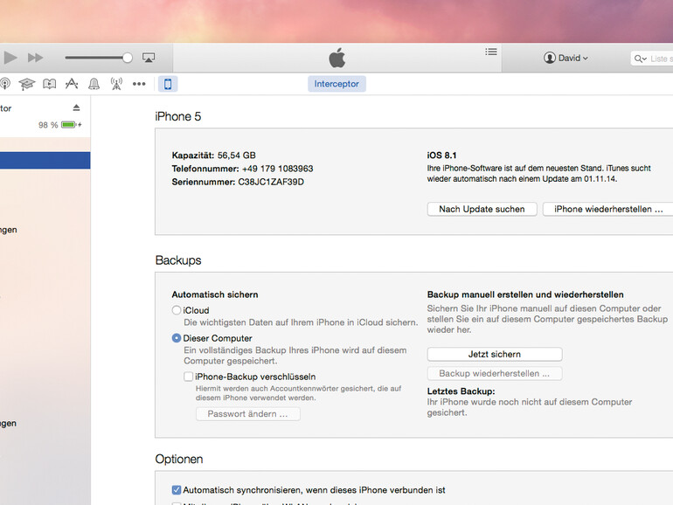The width and height of the screenshot is (673, 505).
Task: Click the phone number +49 179 1083963
Action: (277, 169)
